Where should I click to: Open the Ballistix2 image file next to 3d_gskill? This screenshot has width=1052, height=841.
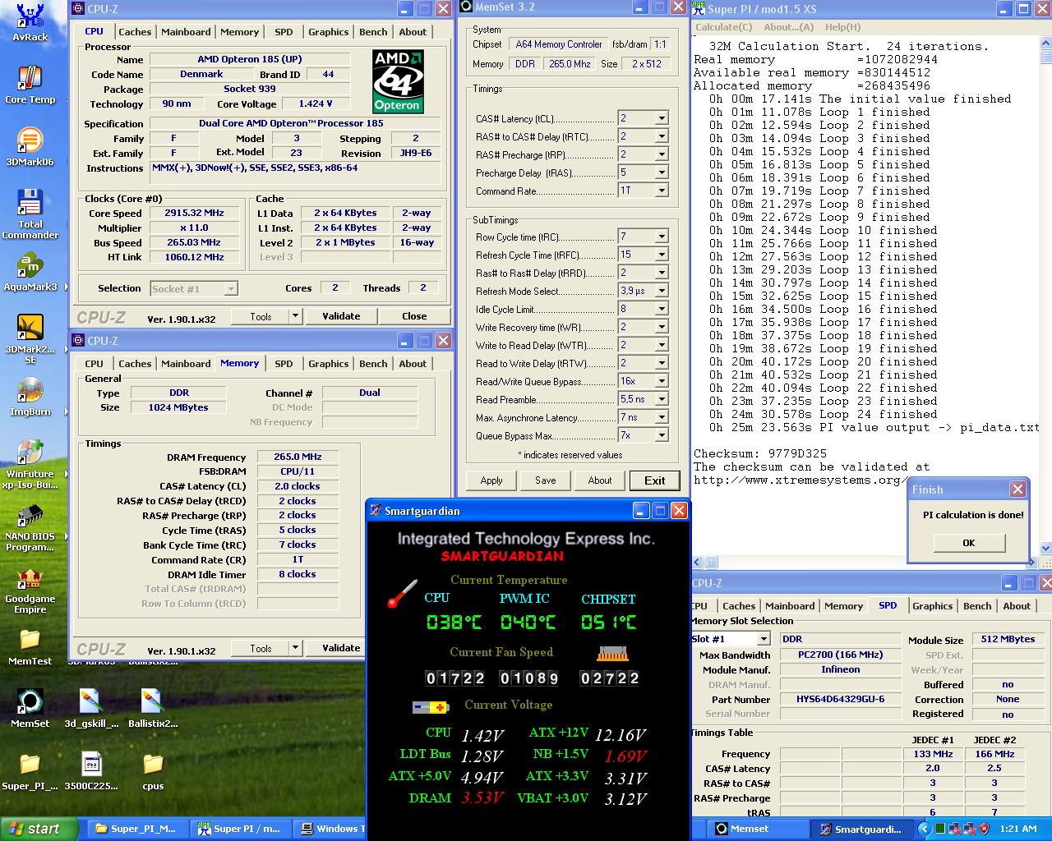pyautogui.click(x=153, y=709)
